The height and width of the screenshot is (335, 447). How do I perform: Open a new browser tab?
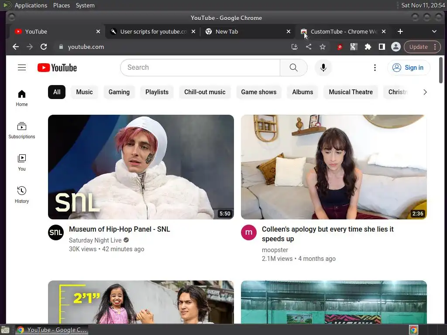[400, 31]
